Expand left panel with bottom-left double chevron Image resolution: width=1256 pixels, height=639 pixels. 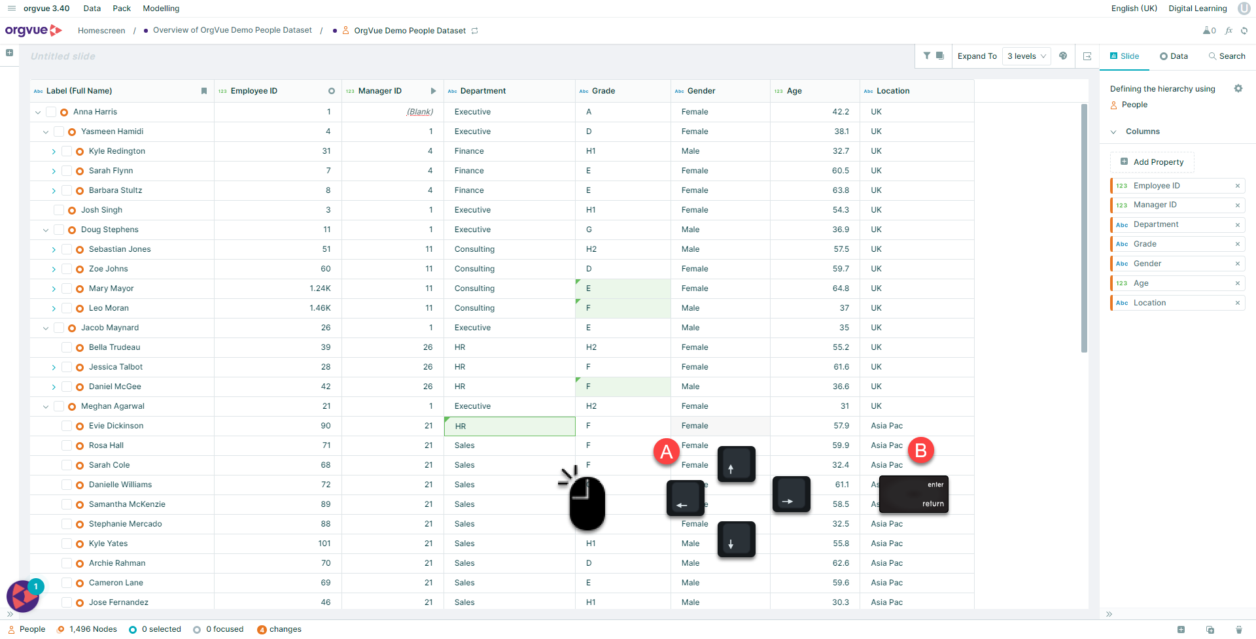click(10, 614)
